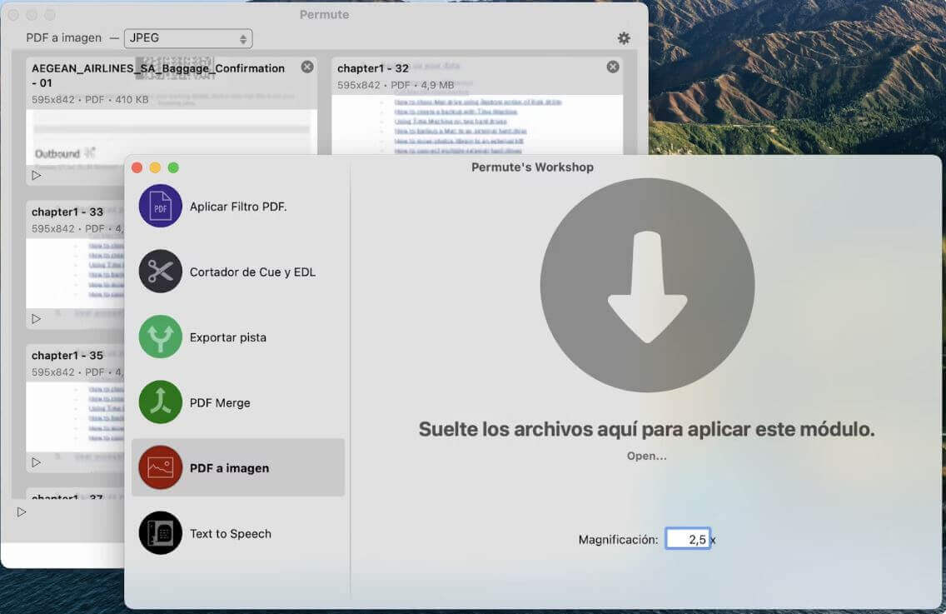This screenshot has height=614, width=946.
Task: Start conversion of the AEGEAN_AIRLINES item
Action: [37, 175]
